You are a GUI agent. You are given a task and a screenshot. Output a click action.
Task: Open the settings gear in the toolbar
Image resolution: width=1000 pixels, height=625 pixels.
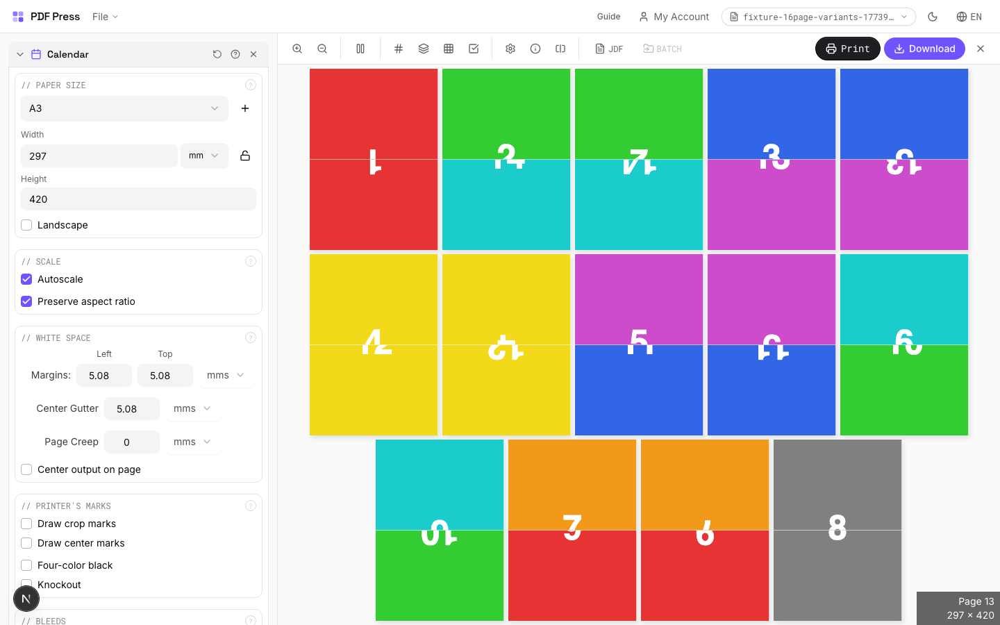pyautogui.click(x=510, y=49)
